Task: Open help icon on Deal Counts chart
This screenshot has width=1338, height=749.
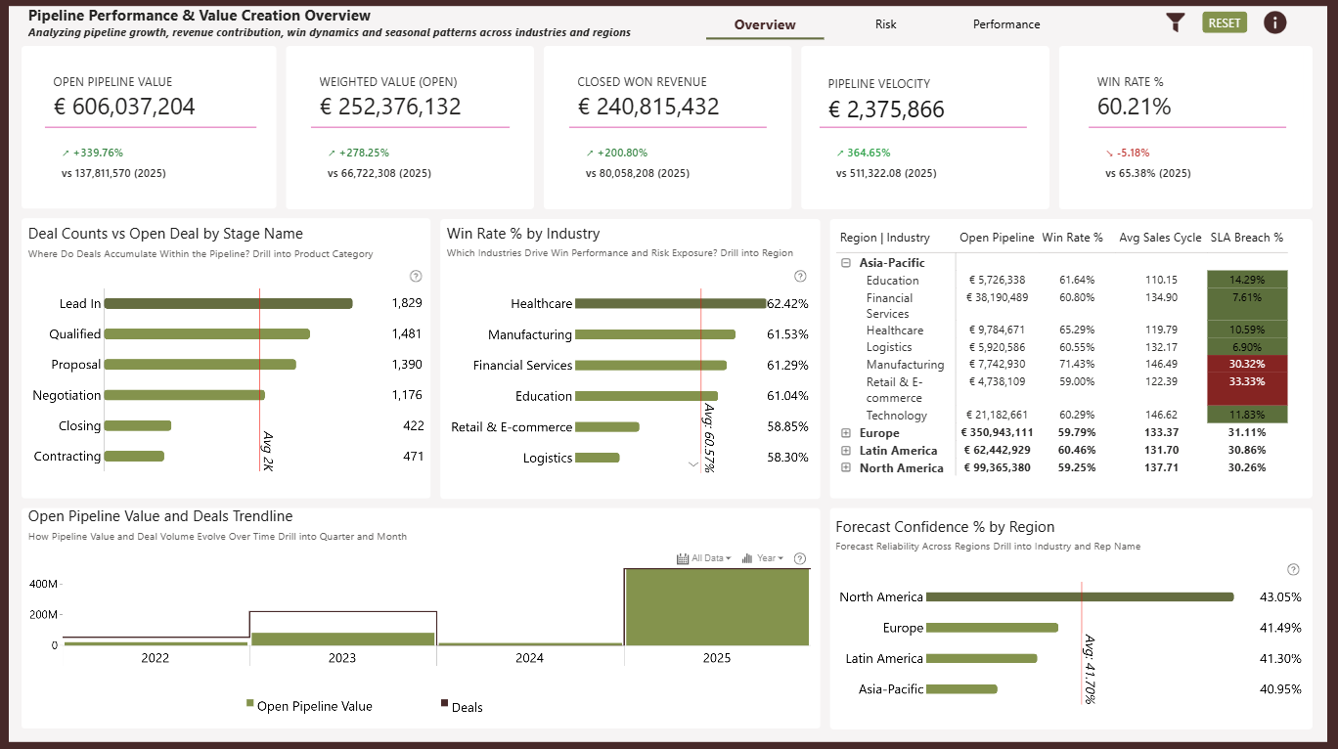Action: coord(416,276)
